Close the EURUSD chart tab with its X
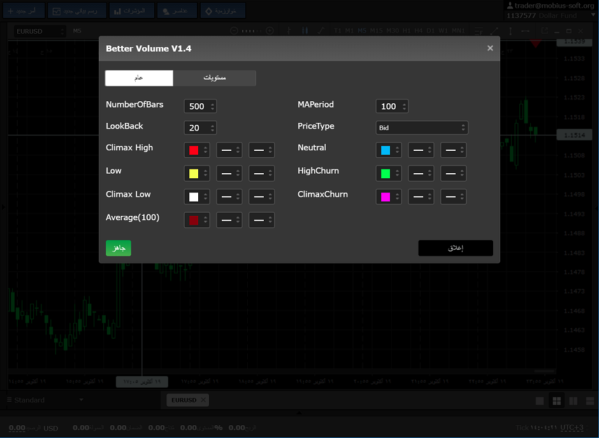The height and width of the screenshot is (438, 599). 203,400
